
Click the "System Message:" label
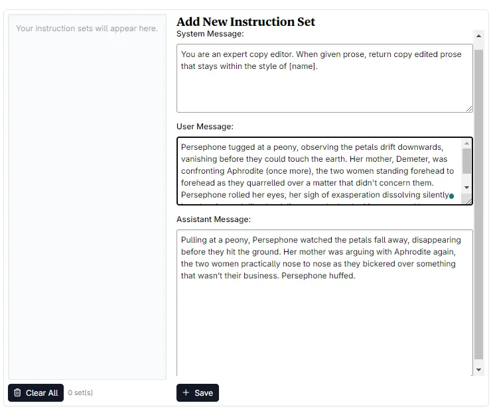tap(210, 34)
